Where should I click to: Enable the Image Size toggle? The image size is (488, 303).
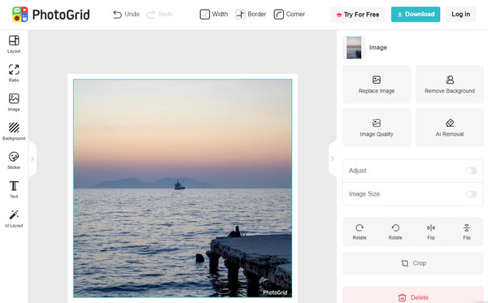tap(471, 194)
